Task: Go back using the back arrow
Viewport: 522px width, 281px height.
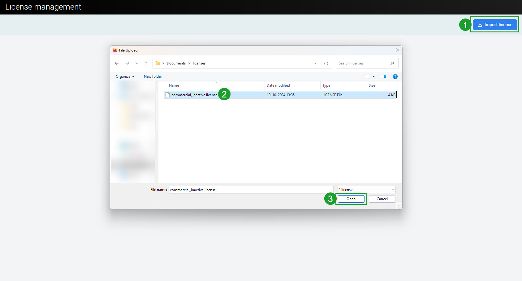Action: [117, 63]
